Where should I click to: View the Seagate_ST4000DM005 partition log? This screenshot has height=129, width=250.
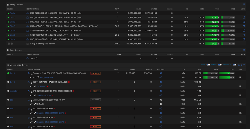click(240, 122)
